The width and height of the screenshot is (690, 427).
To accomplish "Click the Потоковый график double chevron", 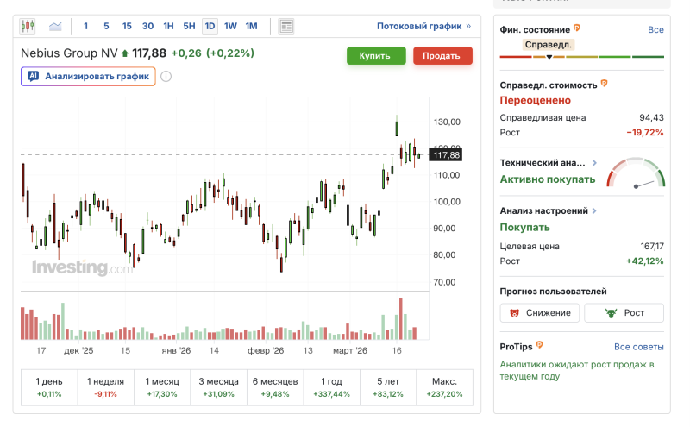I will pos(468,27).
